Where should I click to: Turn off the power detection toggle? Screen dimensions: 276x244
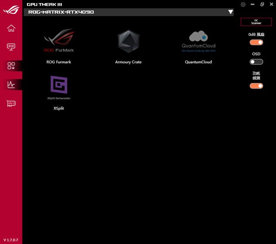click(x=256, y=86)
